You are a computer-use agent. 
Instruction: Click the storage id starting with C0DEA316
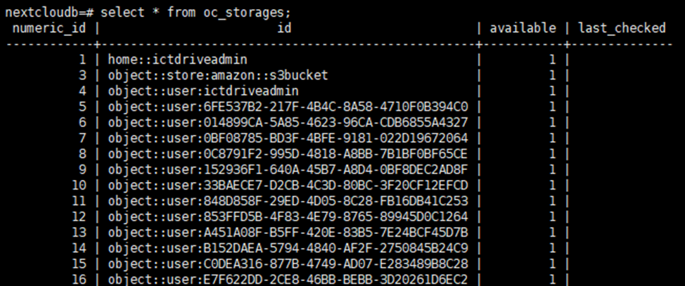tap(293, 262)
